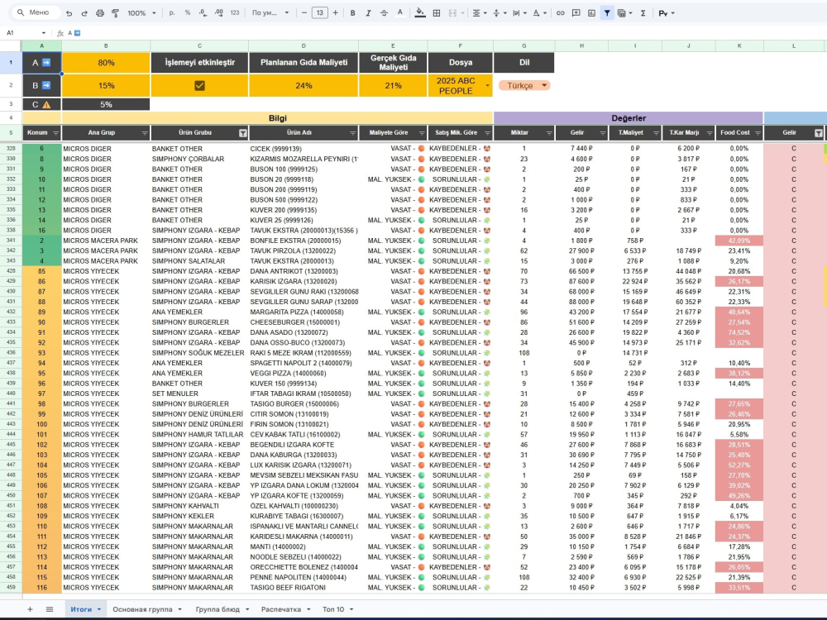Select column D header
This screenshot has width=827, height=620.
tap(304, 45)
